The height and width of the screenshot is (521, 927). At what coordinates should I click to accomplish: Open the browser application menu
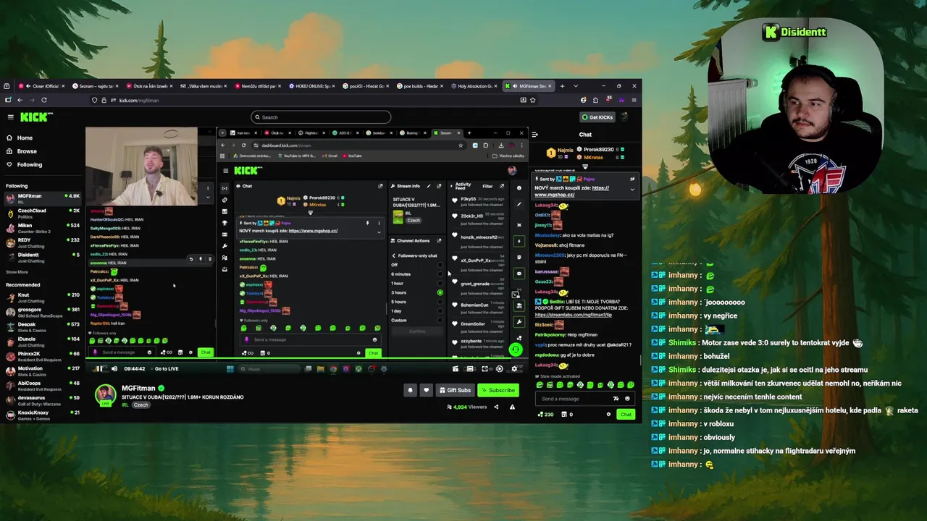[x=634, y=100]
